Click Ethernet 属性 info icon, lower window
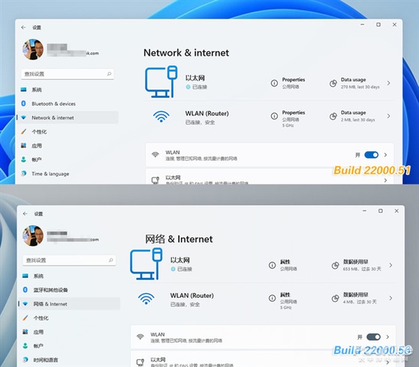 (272, 265)
